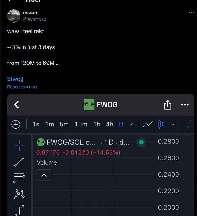Open the indicators fx button
Viewport: 197px width, 216px height.
190,124
